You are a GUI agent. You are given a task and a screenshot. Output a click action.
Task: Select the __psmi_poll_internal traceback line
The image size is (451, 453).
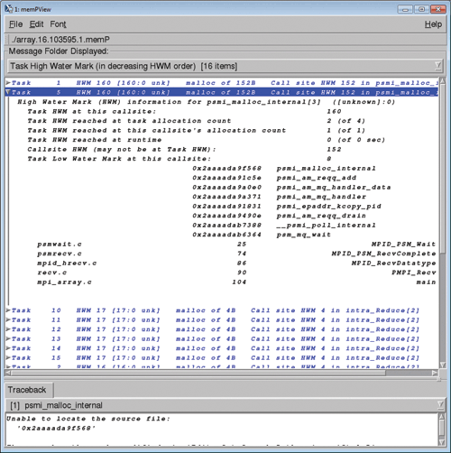point(284,225)
